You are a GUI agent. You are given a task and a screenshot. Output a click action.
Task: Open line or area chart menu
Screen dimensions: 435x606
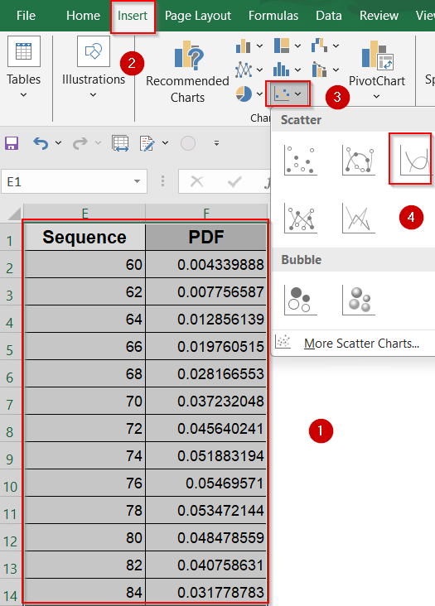point(249,70)
